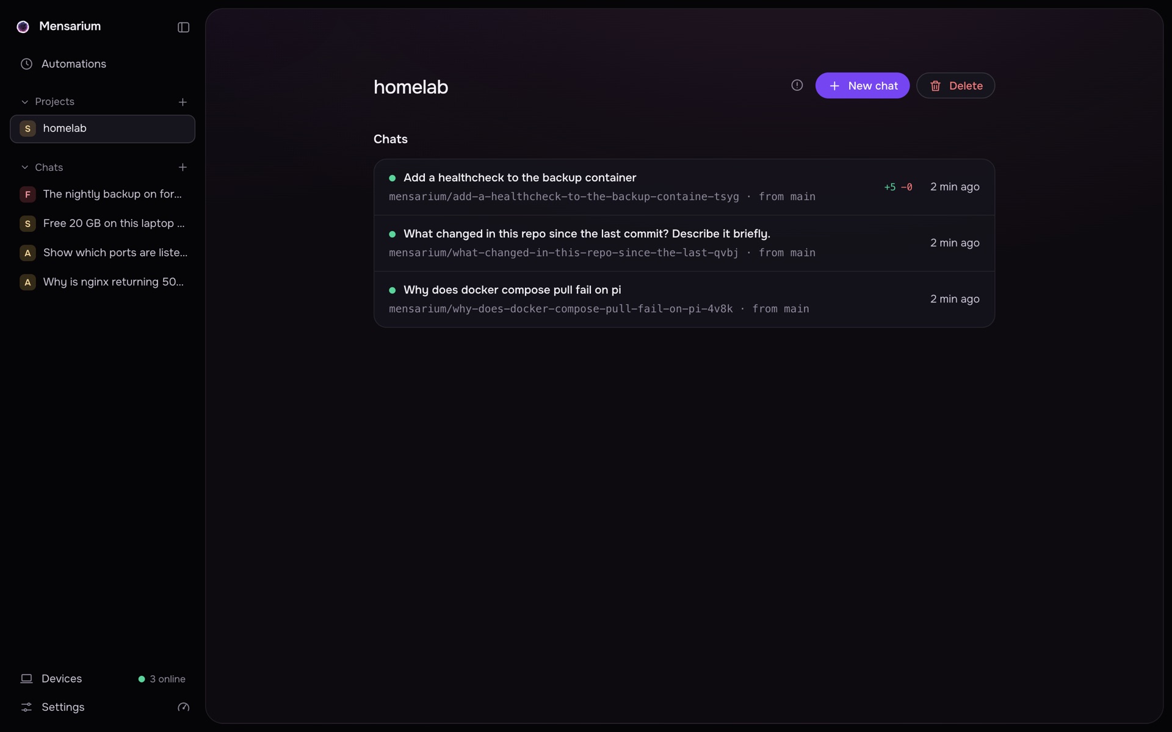The height and width of the screenshot is (732, 1172).
Task: Click '2 min ago' on healthcheck row
Action: 955,187
